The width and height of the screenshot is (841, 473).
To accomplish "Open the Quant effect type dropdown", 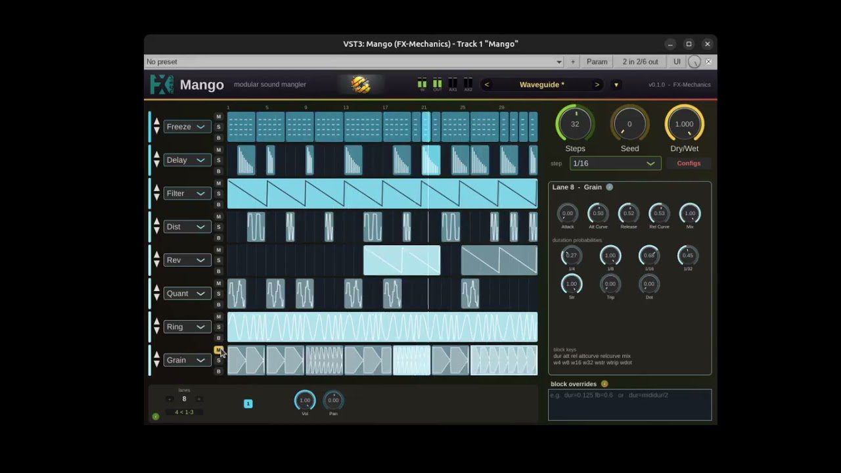I will [x=187, y=294].
